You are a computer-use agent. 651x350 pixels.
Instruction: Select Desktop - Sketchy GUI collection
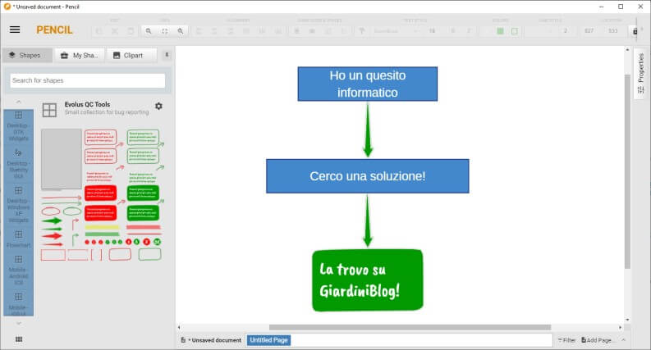18,164
